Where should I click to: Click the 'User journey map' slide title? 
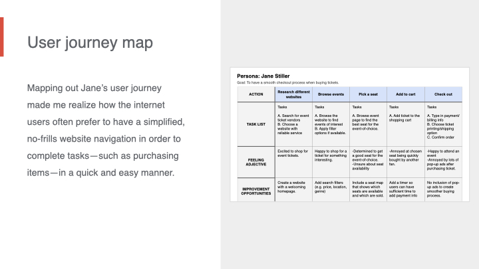[x=90, y=43]
